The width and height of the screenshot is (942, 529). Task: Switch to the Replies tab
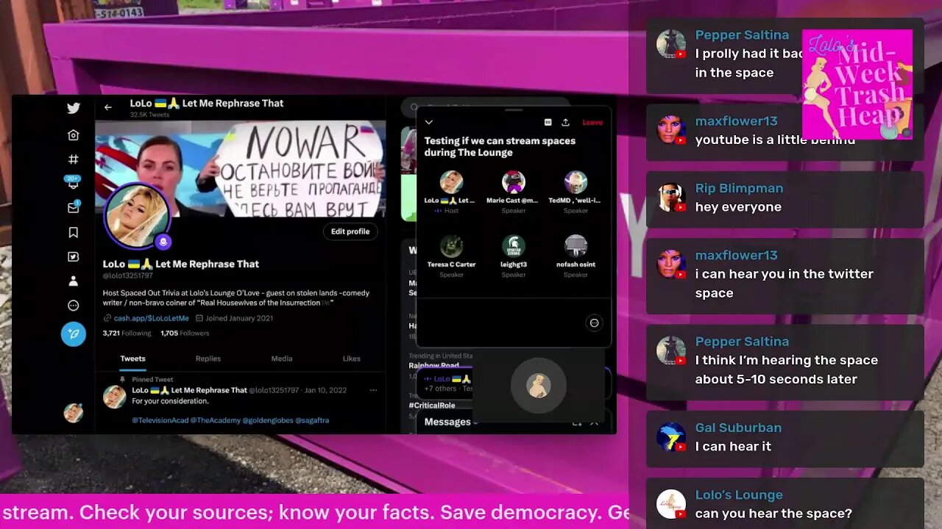tap(208, 359)
